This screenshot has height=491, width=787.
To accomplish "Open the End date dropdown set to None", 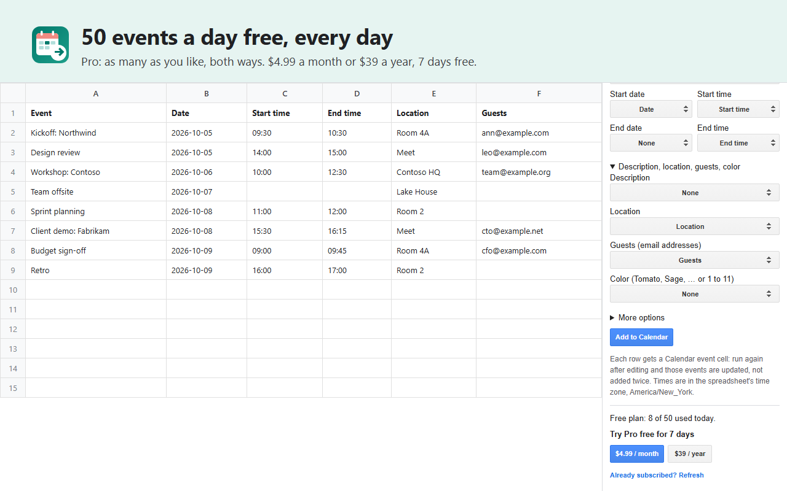I will (651, 143).
